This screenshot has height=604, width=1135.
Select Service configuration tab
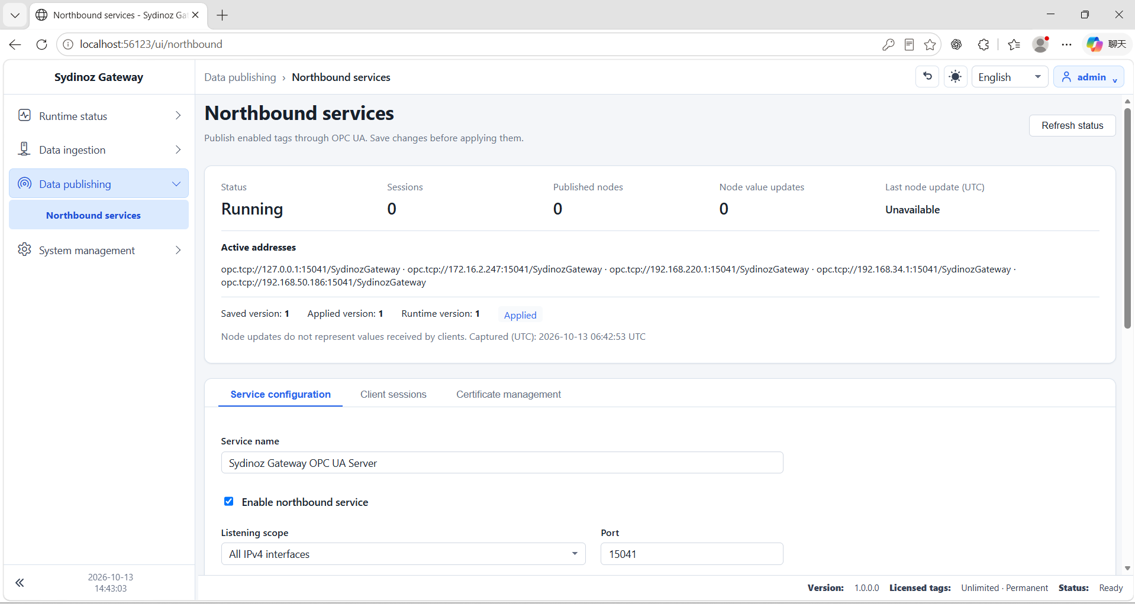tap(280, 394)
